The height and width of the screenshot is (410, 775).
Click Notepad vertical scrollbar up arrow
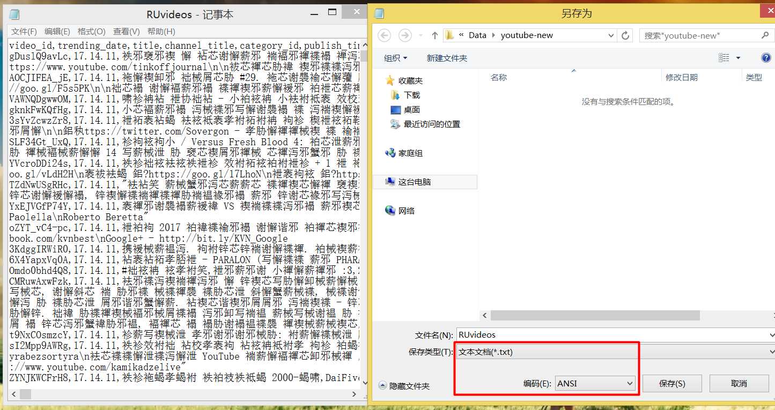(364, 45)
